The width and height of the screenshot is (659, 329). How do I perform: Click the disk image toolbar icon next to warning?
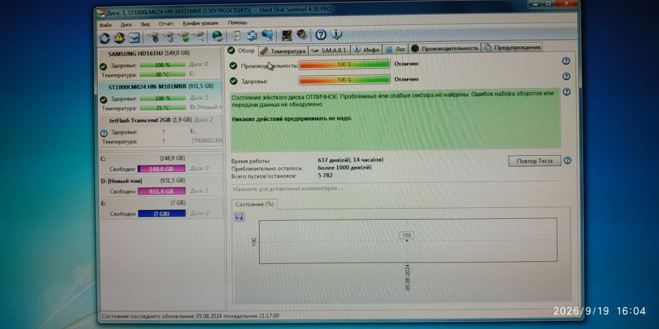click(134, 38)
